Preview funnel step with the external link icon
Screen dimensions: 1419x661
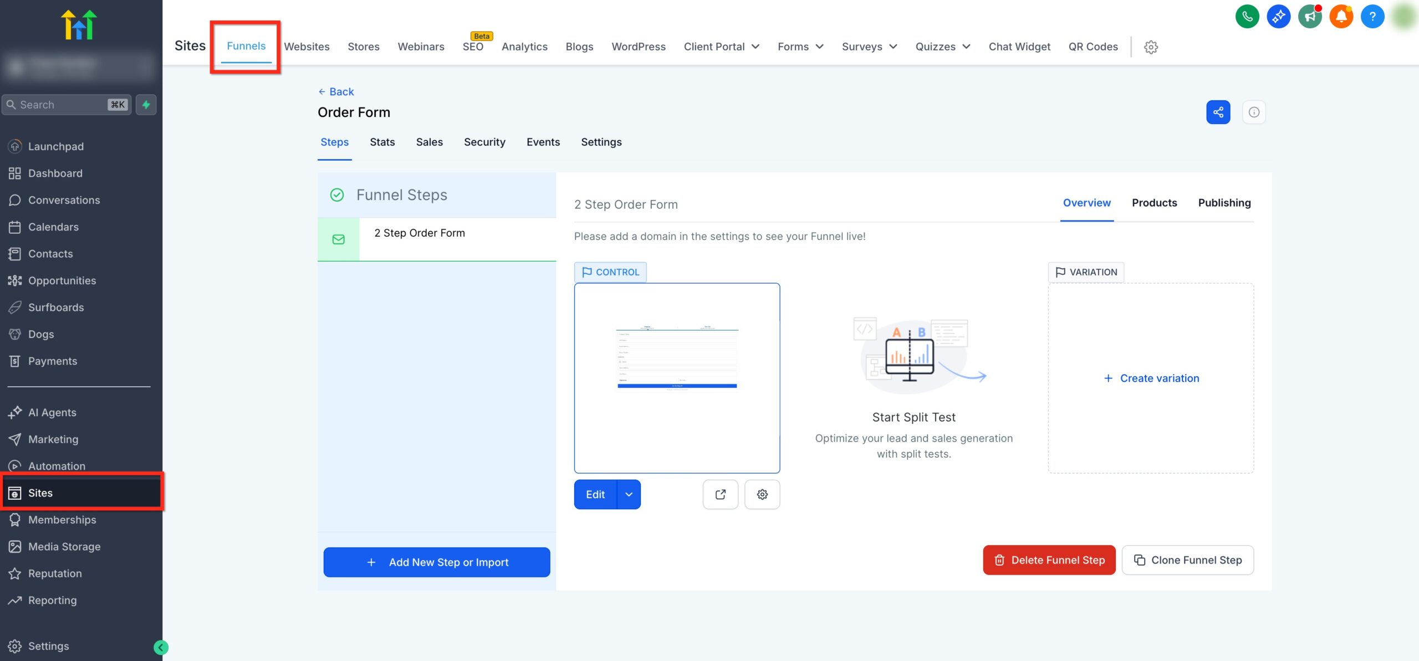point(720,494)
